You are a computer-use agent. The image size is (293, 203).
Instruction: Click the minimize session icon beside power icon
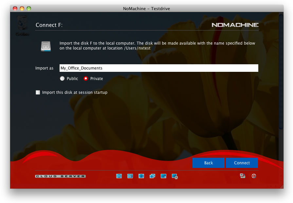(x=243, y=176)
